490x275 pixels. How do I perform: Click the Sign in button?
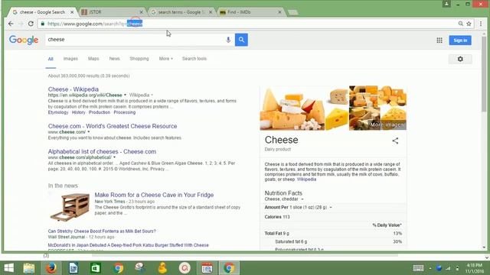460,40
